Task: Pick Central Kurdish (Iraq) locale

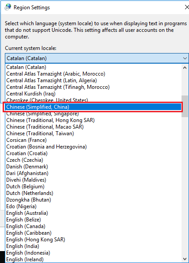Action: click(x=93, y=94)
